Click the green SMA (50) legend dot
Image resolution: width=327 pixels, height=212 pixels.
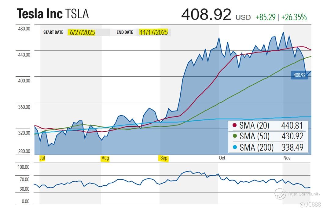tap(235, 136)
